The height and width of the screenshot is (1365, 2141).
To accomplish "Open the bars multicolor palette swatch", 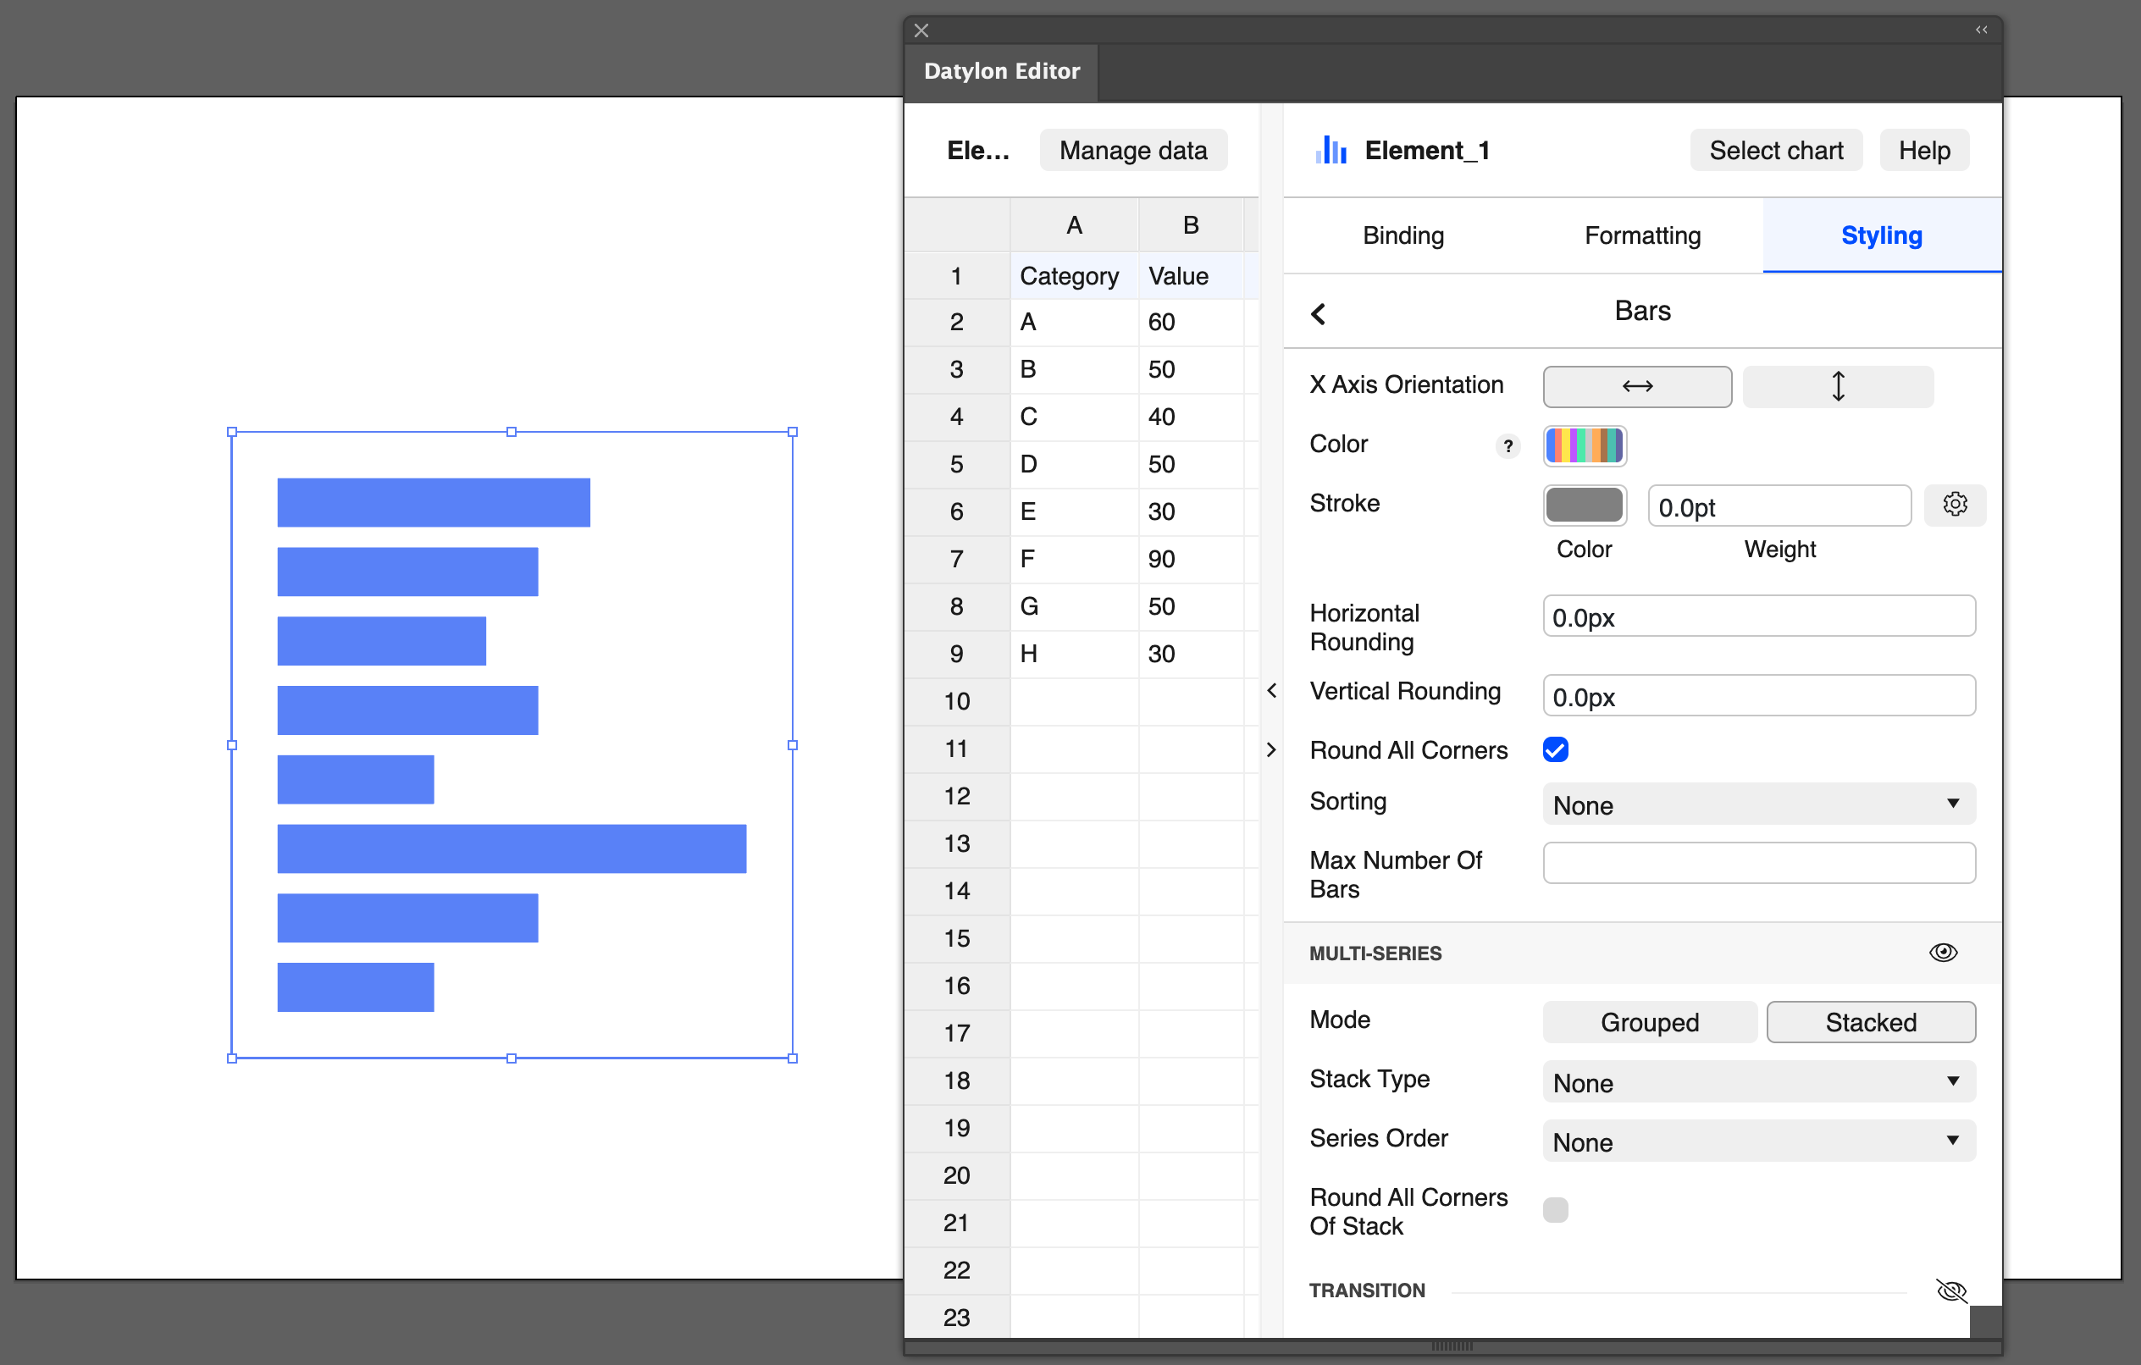I will 1584,445.
